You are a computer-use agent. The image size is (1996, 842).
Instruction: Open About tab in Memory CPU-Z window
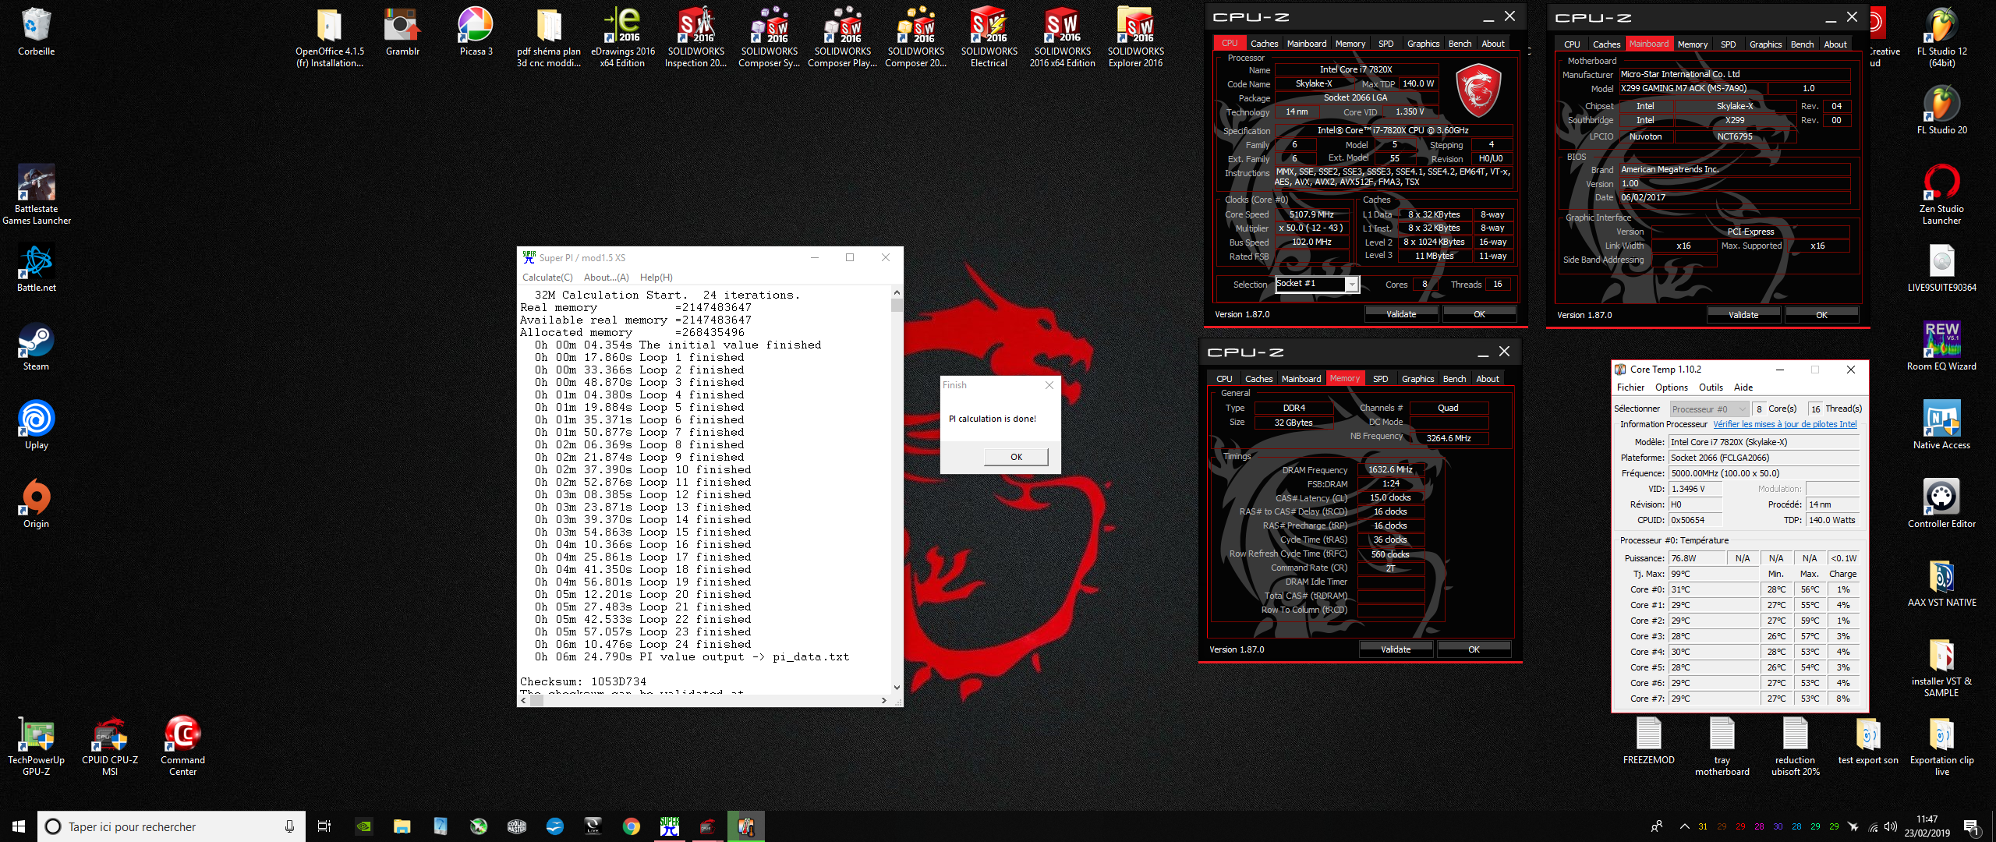(x=1488, y=379)
